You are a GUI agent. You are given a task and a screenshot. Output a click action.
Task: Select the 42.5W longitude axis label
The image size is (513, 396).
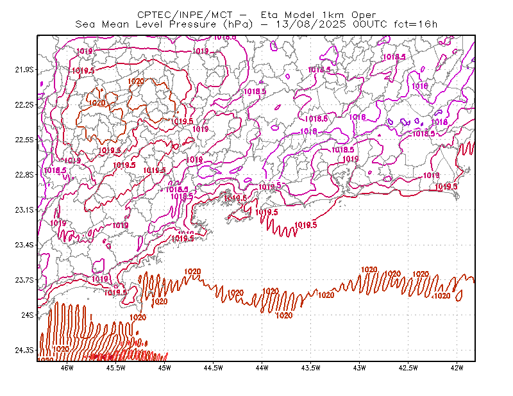(408, 368)
